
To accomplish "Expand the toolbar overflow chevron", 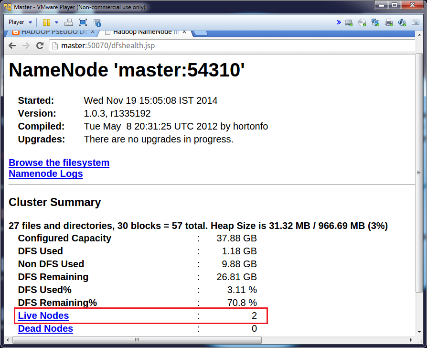I will (339, 22).
